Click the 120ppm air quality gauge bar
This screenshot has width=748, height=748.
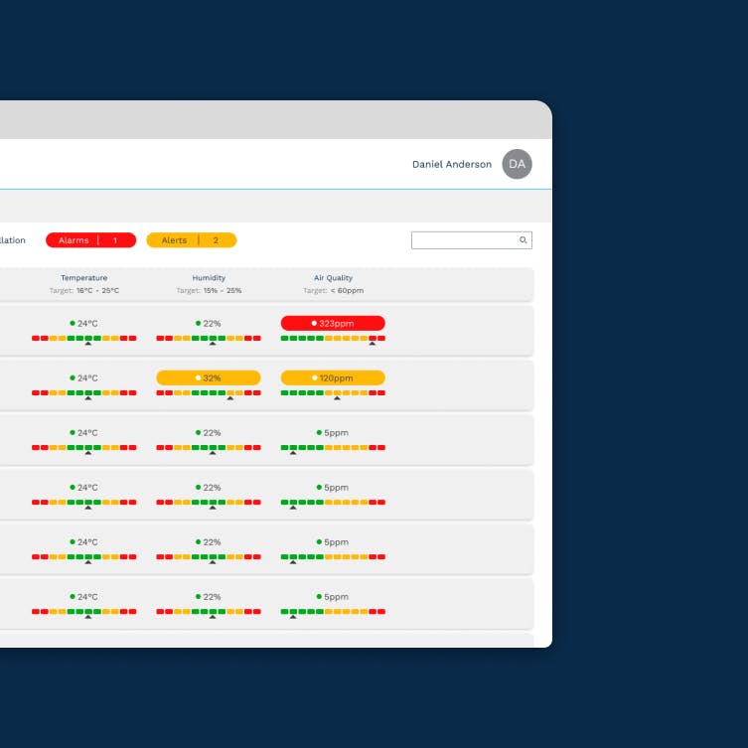coord(333,393)
